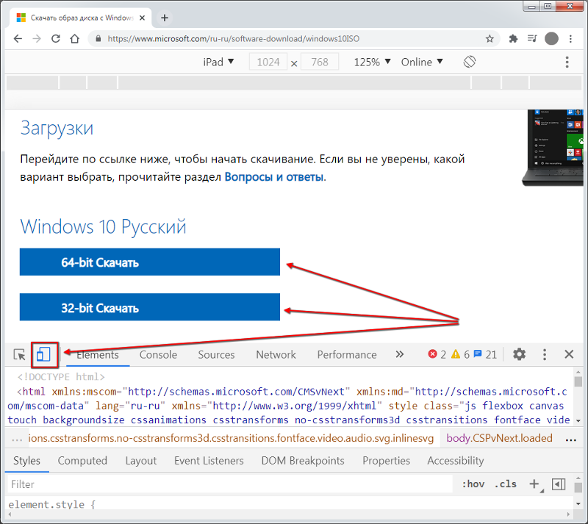Click the red errors count indicator
588x524 pixels.
point(437,354)
